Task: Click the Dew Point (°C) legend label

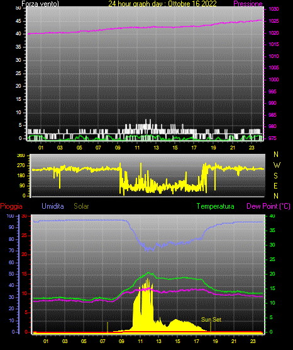Action: [268, 206]
